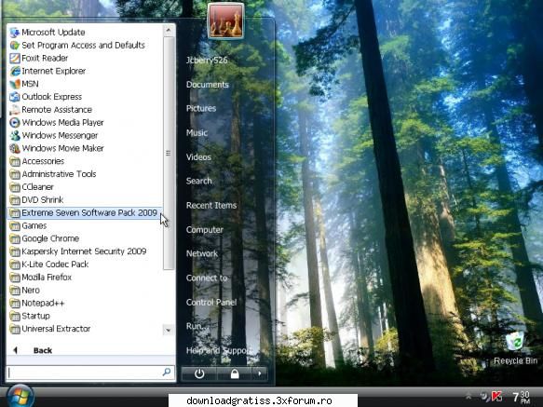Click the programs list scrollbar thumb

pyautogui.click(x=169, y=153)
